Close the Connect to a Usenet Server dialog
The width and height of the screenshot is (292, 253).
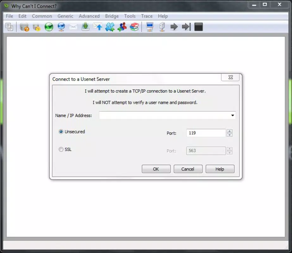[x=230, y=77]
